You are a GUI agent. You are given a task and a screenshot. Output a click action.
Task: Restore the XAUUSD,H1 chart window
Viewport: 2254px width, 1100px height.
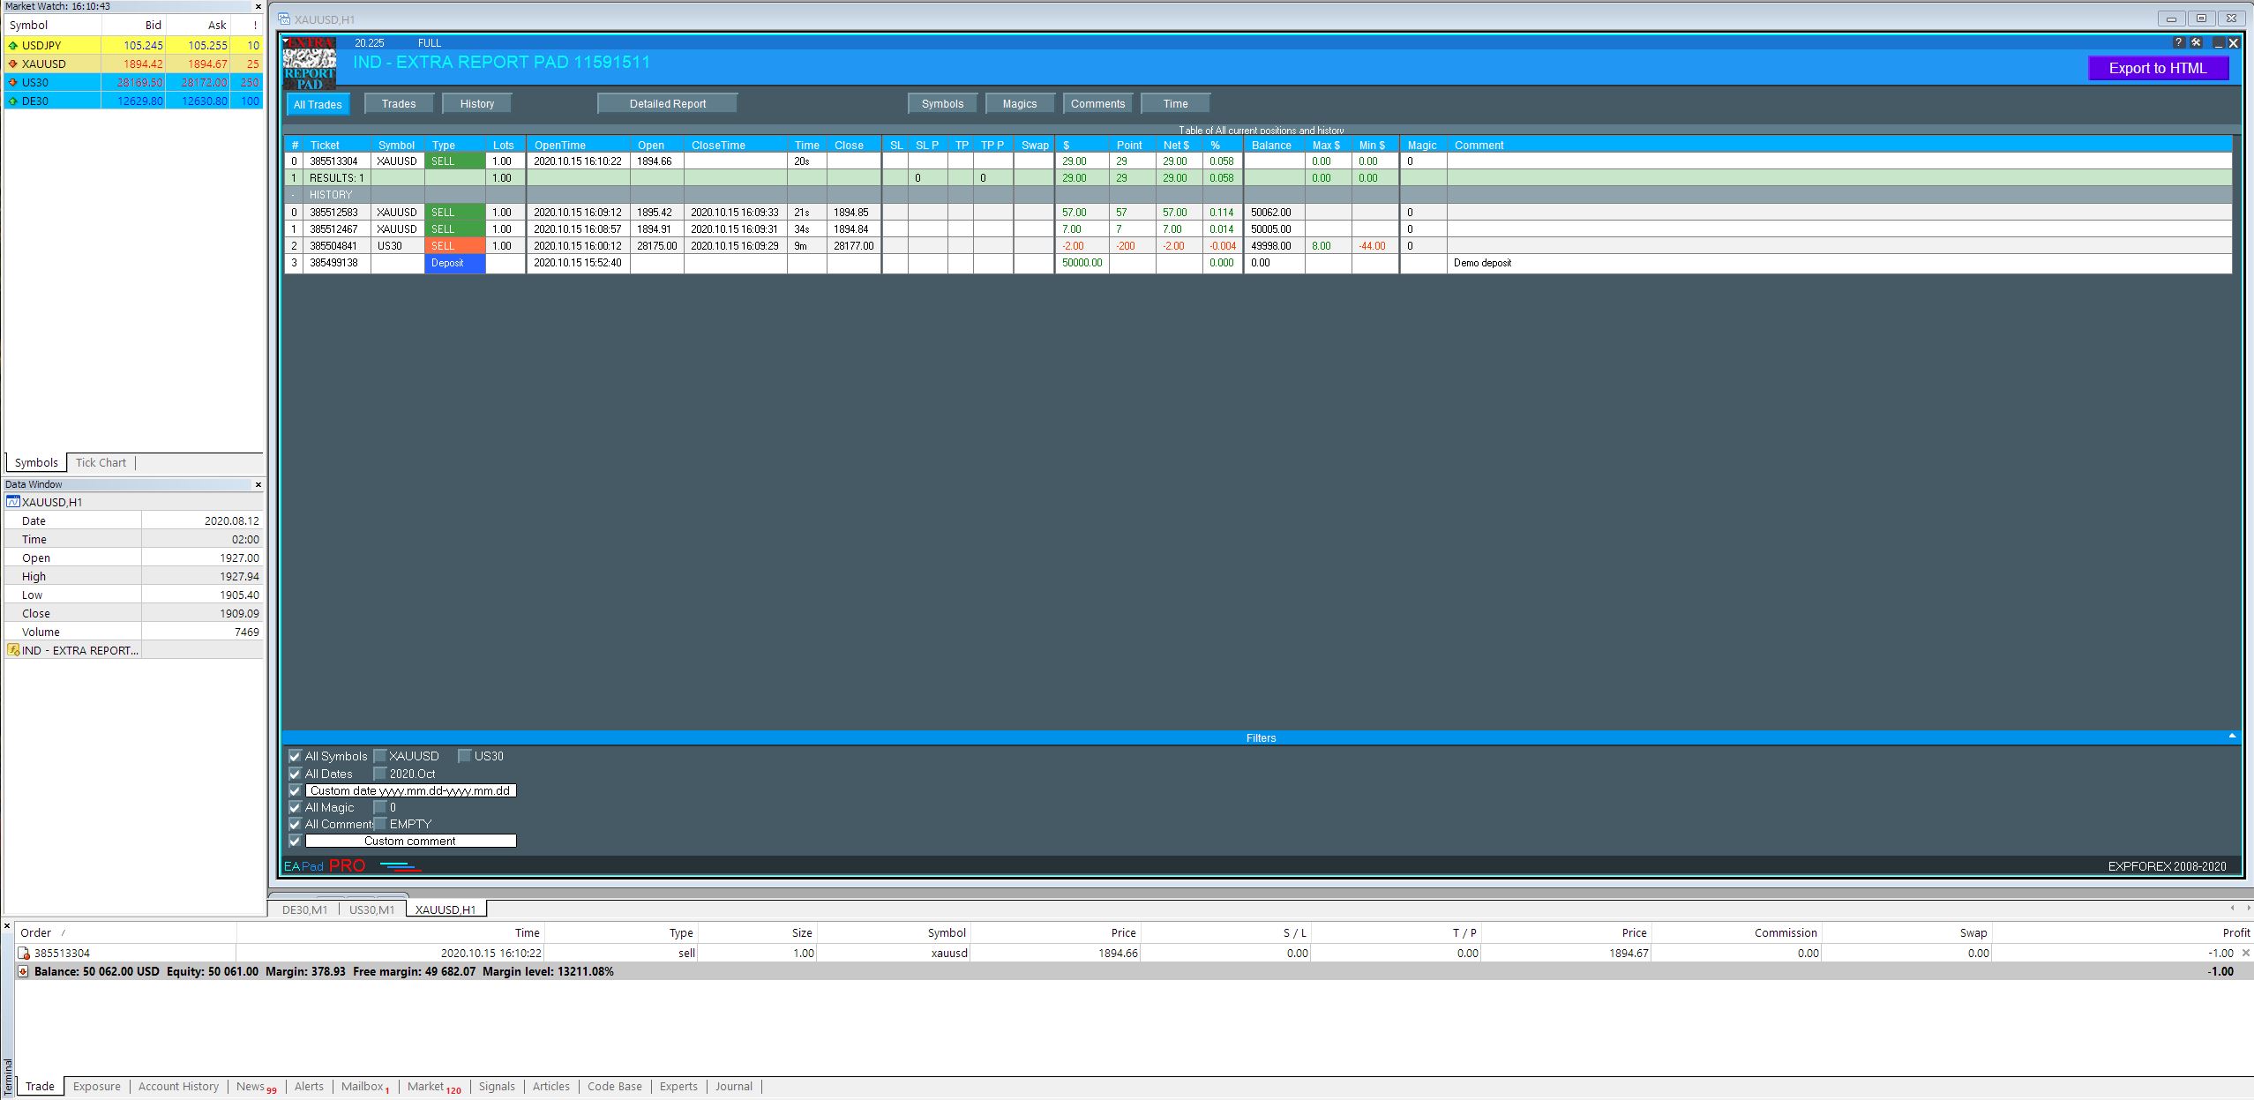coord(2201,19)
